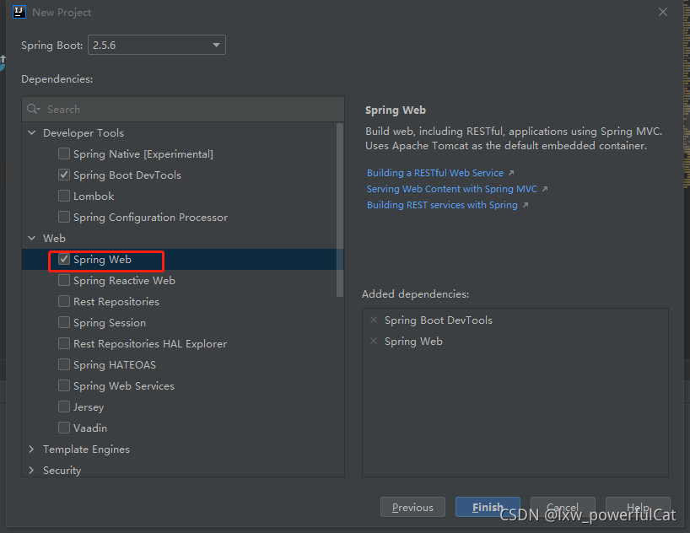Tick the Spring HATEOAS checkbox
Viewport: 690px width, 533px height.
tap(64, 364)
